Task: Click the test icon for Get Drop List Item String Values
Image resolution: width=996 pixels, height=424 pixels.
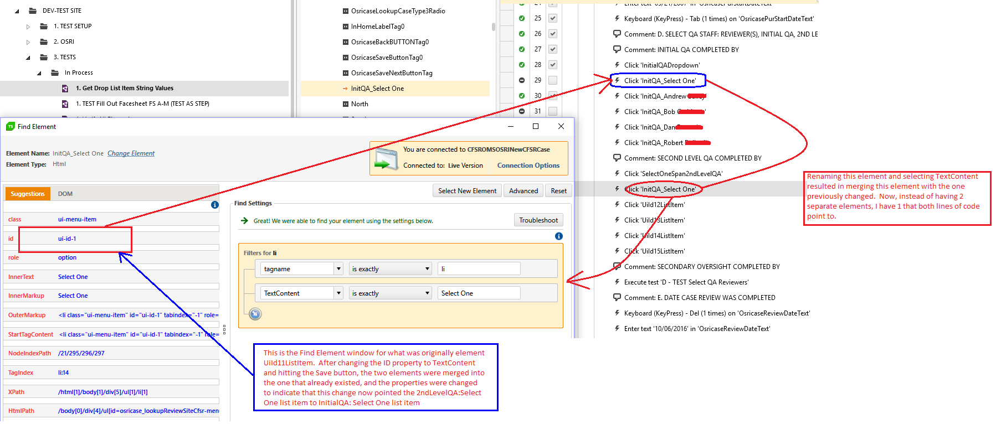Action: pos(65,89)
